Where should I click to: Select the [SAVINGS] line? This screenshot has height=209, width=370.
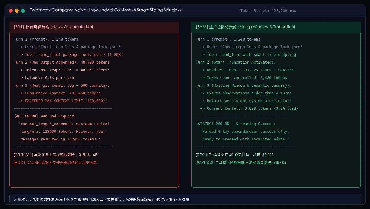pos(241,162)
